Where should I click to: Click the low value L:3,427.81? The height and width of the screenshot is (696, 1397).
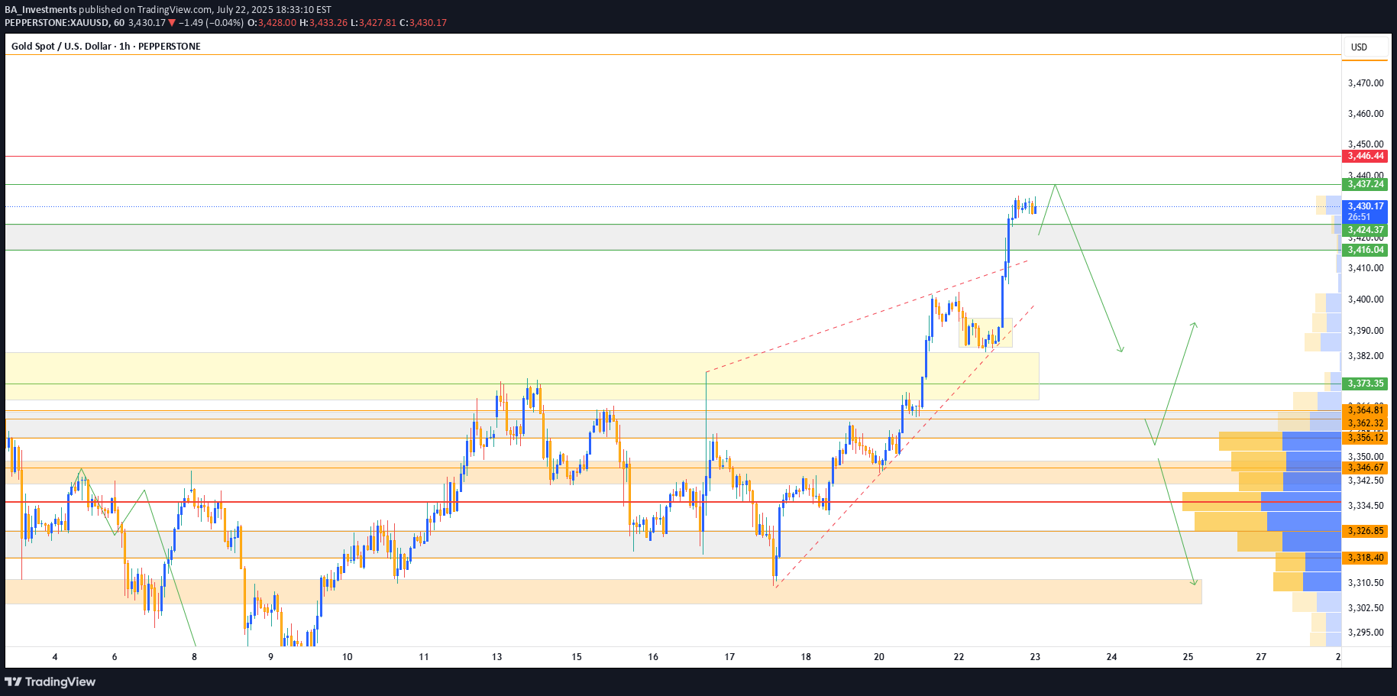click(x=373, y=23)
